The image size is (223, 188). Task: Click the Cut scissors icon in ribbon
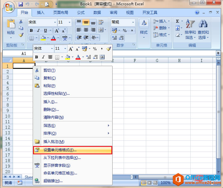pos(21,21)
